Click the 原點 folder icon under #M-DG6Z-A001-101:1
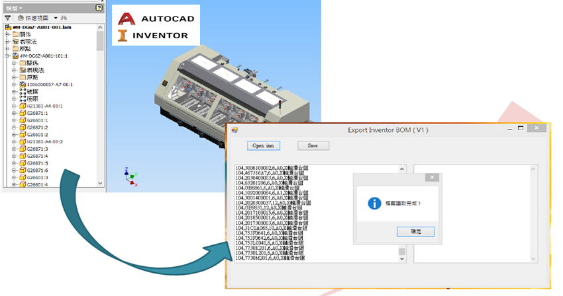The height and width of the screenshot is (296, 563). point(23,77)
